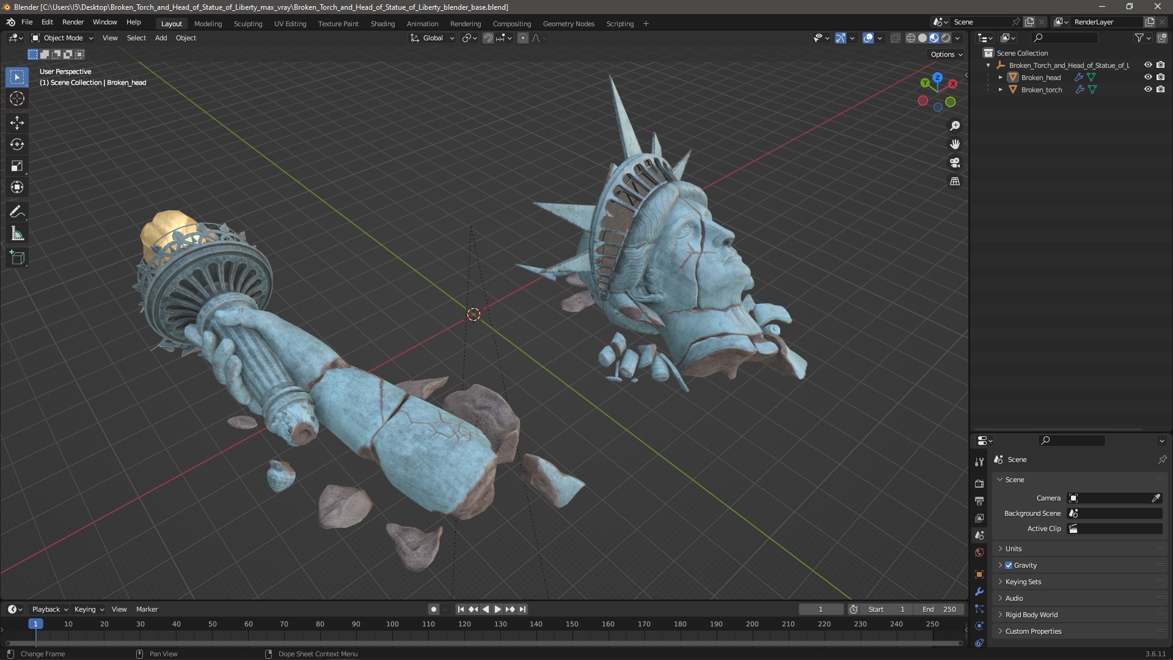Choose the Add Cube tool
Viewport: 1173px width, 660px height.
(17, 258)
